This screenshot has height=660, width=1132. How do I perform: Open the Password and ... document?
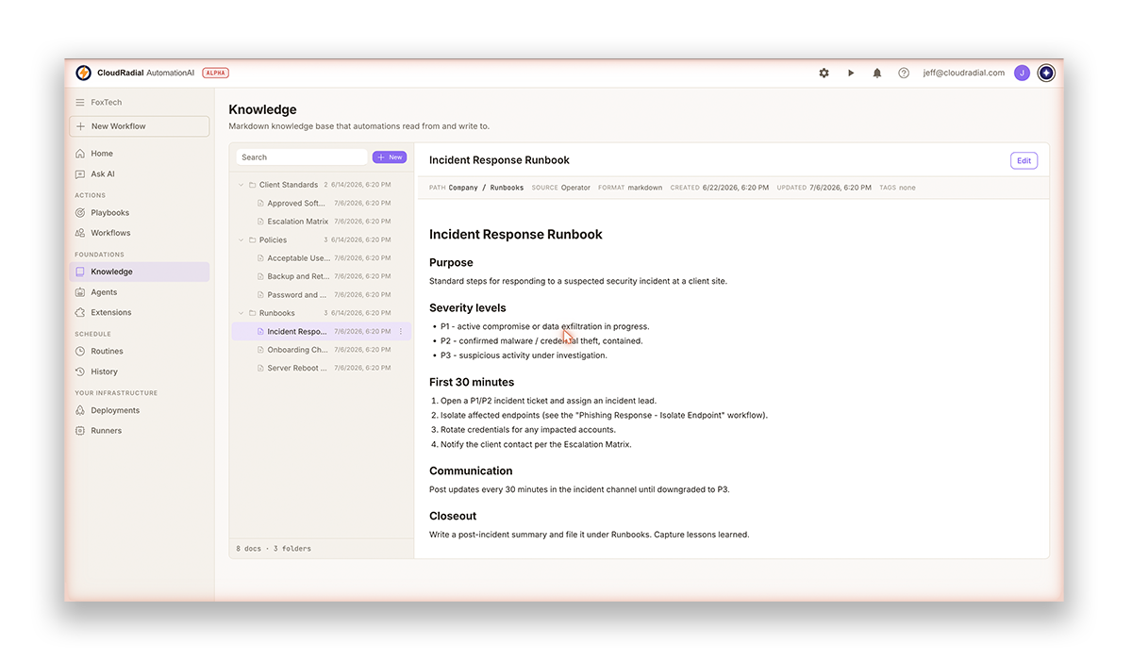tap(297, 295)
